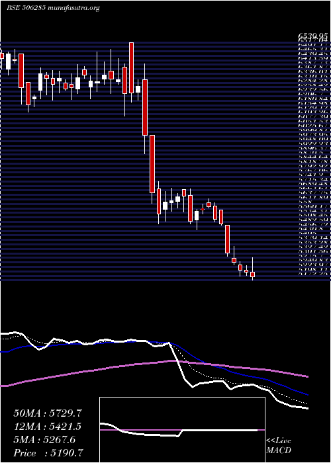Click the <<Live MACD label
Viewport: 331px width, 463px height.
[279, 446]
